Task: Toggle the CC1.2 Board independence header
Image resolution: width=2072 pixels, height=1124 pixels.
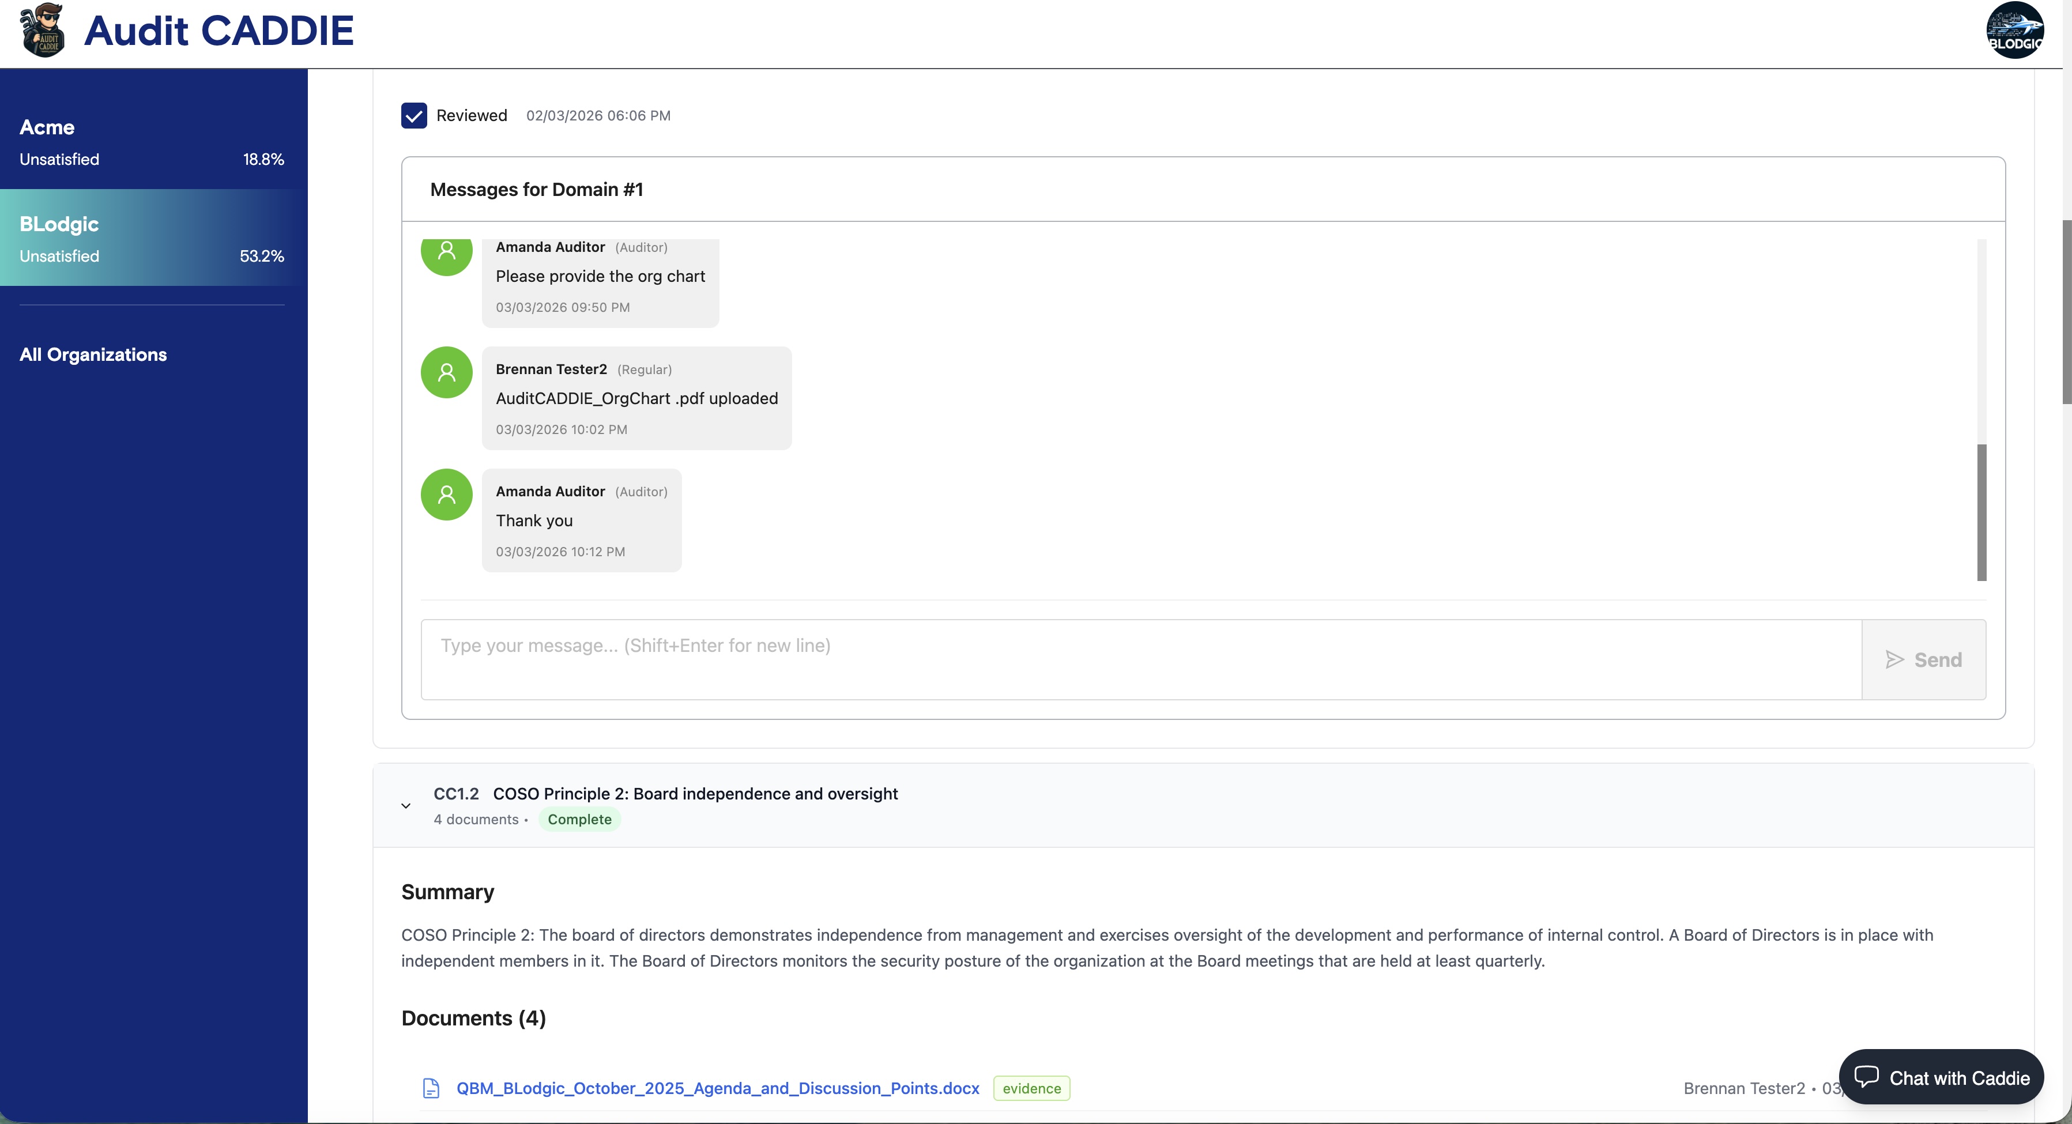Action: point(695,794)
